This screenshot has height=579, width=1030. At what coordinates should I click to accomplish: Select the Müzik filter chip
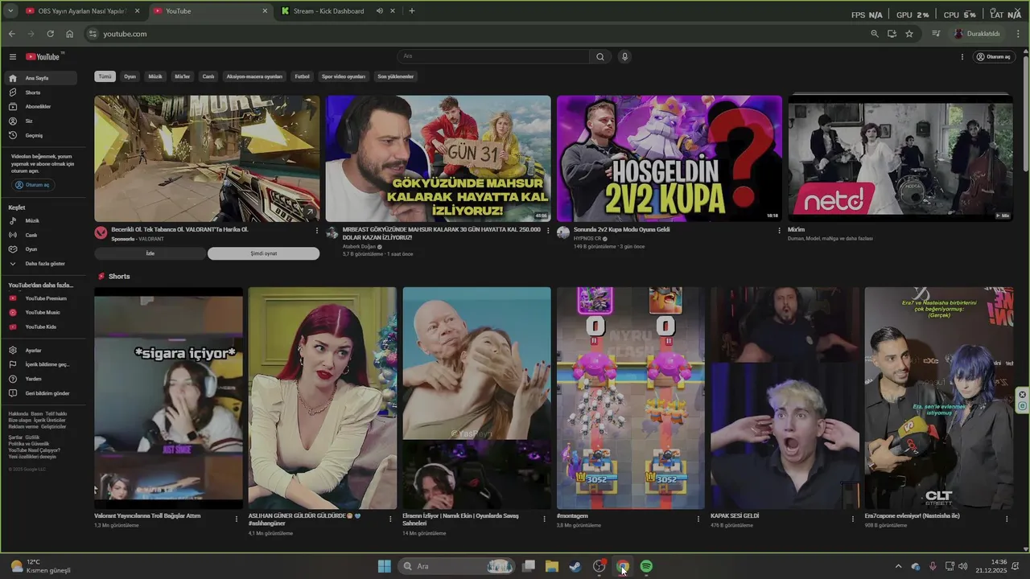coord(155,76)
